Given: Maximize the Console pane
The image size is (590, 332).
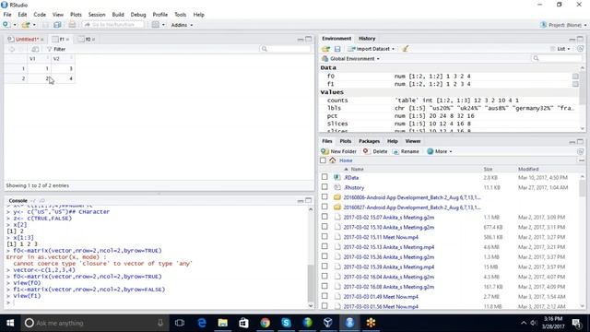Looking at the screenshot, I should pyautogui.click(x=308, y=201).
